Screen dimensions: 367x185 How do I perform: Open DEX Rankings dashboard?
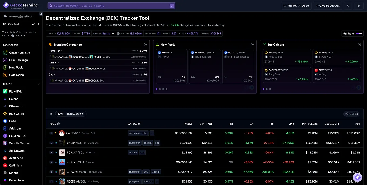(18, 60)
